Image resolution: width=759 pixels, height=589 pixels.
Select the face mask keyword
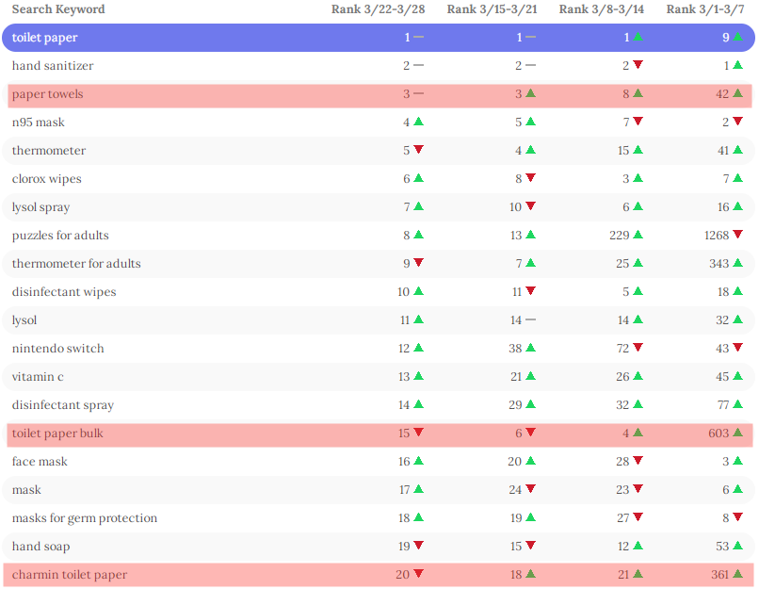tap(40, 462)
